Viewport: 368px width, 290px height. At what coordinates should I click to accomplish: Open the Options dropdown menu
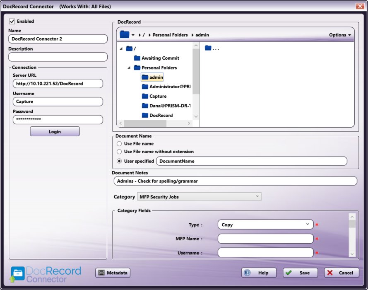pyautogui.click(x=340, y=35)
